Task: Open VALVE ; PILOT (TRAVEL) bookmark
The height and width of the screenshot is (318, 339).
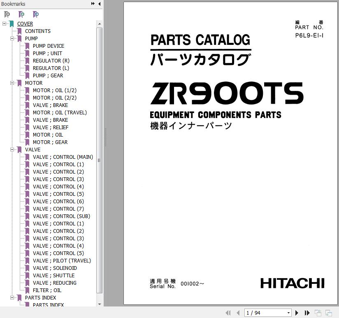Action: 62,260
